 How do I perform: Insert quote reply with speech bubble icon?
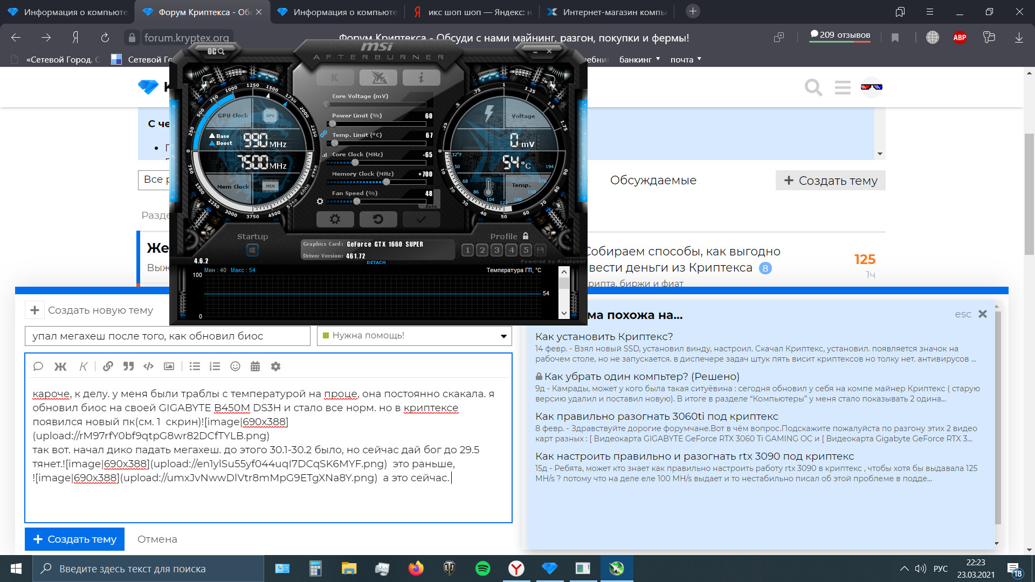click(38, 366)
